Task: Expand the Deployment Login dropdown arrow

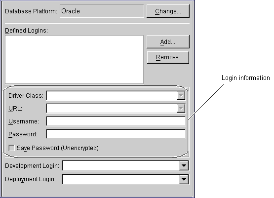Action: [184, 179]
